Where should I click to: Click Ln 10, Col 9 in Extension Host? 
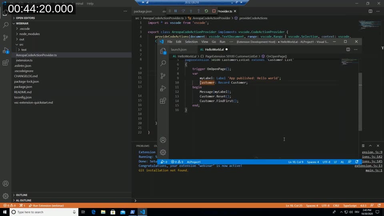(x=296, y=162)
